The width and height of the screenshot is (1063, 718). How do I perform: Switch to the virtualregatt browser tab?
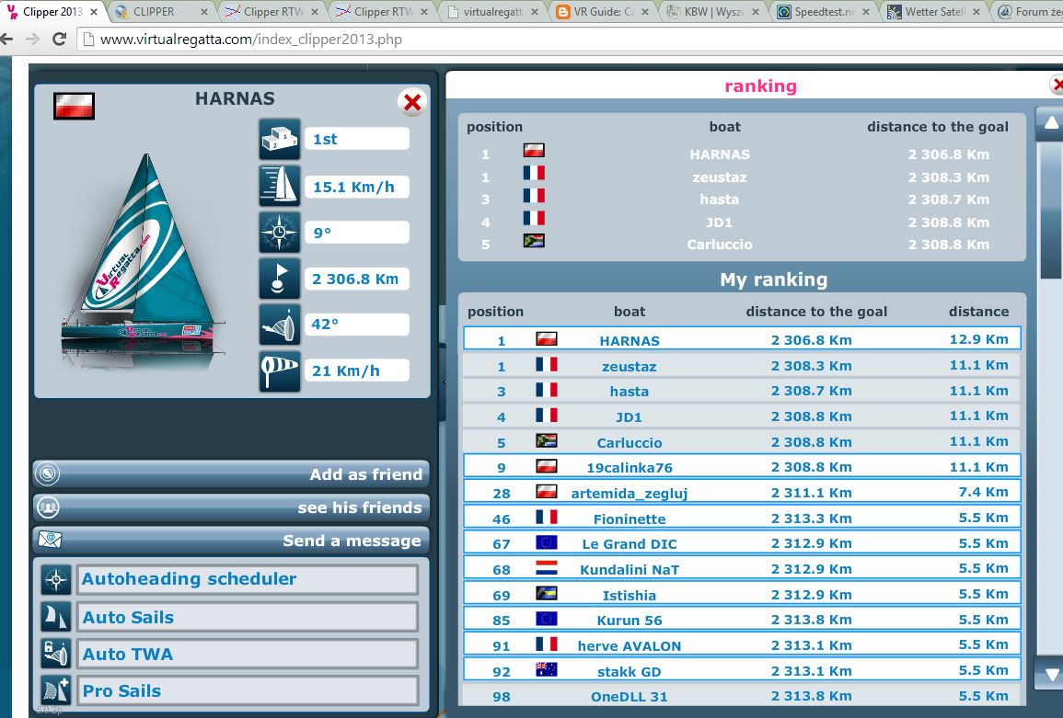tap(492, 12)
